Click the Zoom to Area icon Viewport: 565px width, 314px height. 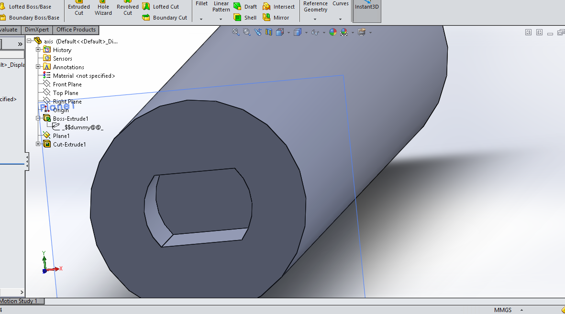coord(247,32)
